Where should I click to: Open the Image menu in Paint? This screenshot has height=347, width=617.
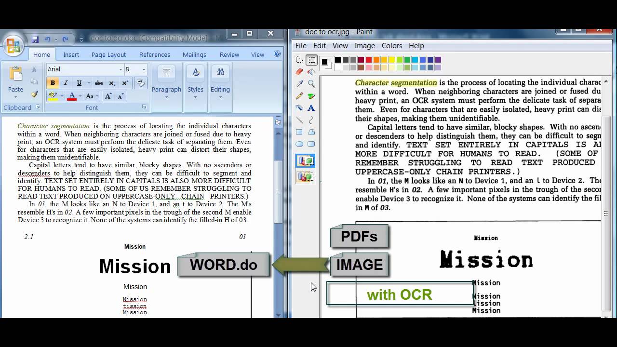coord(364,45)
